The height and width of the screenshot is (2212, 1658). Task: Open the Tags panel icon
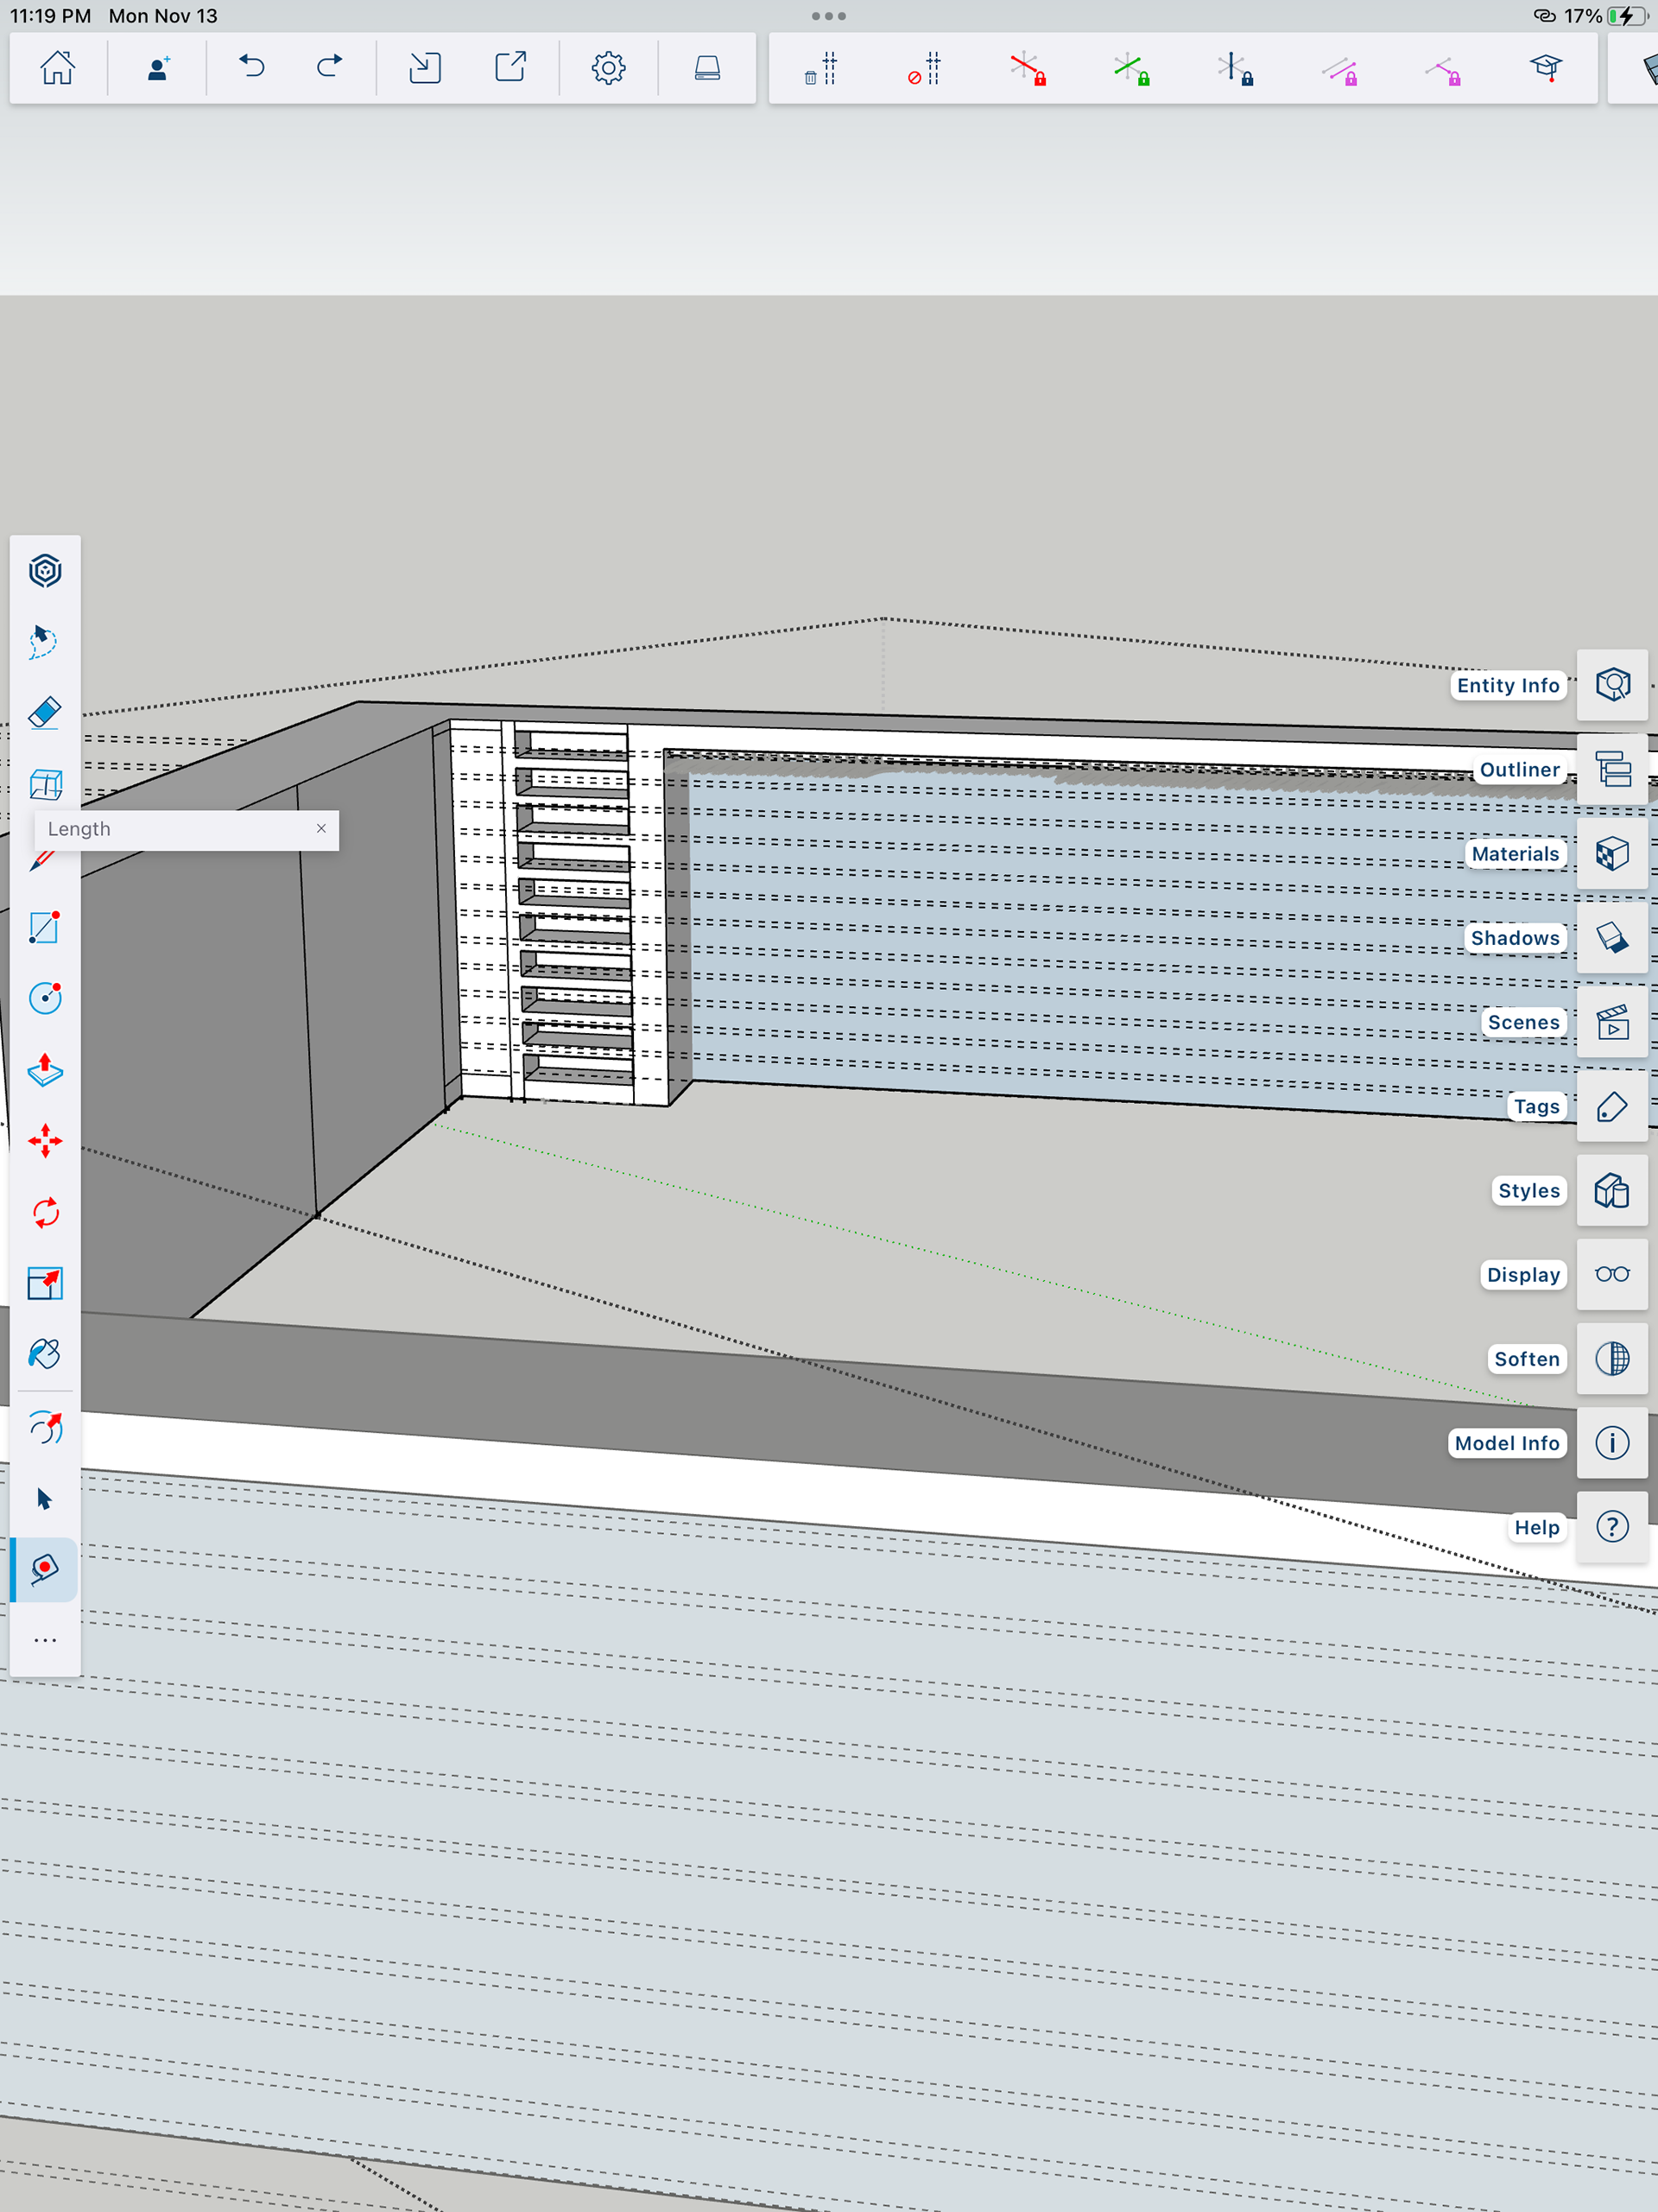(x=1612, y=1107)
